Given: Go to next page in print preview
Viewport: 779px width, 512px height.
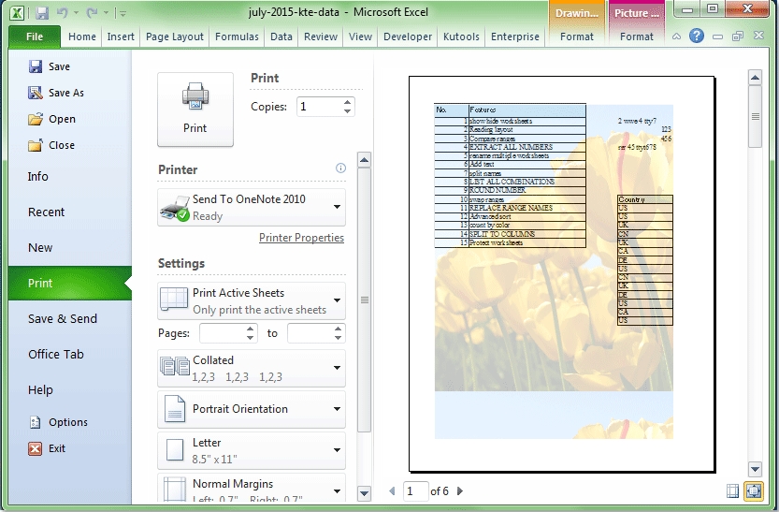Looking at the screenshot, I should pos(460,491).
